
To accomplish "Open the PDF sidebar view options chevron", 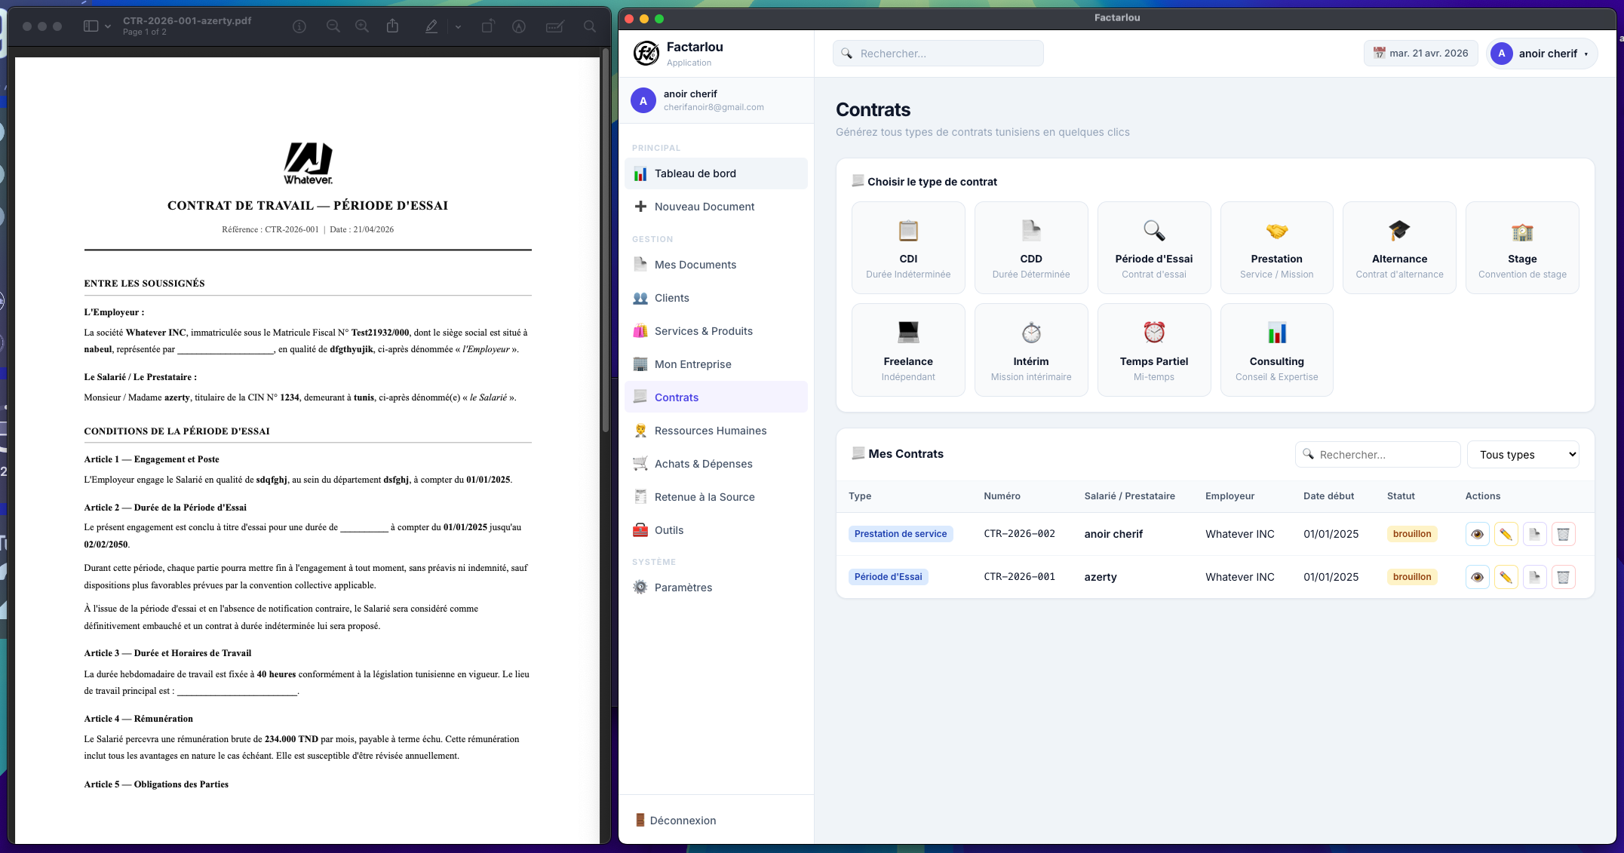I will point(108,26).
